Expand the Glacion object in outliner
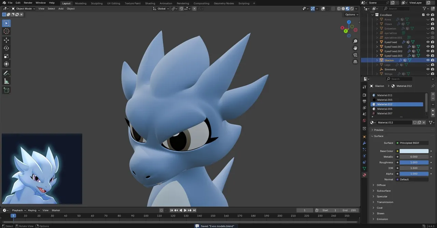This screenshot has height=228, width=437. point(377,60)
